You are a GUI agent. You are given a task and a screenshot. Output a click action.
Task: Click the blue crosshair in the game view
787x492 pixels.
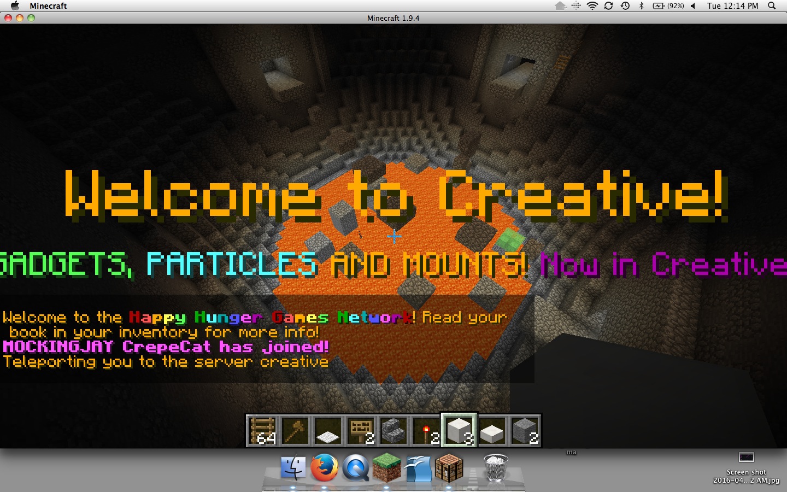tap(394, 236)
